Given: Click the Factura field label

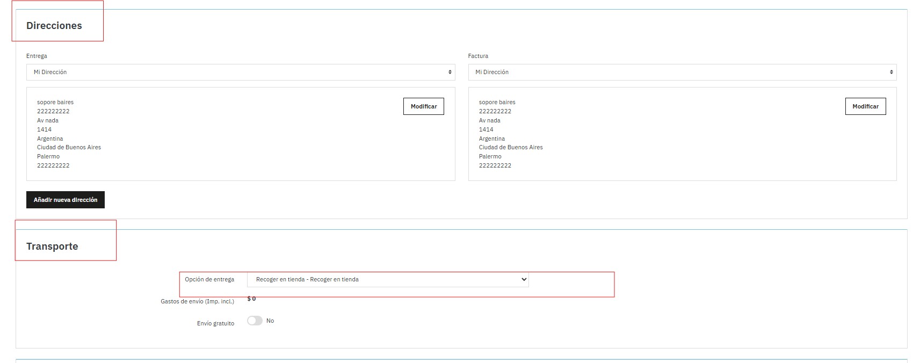Looking at the screenshot, I should click(x=478, y=56).
